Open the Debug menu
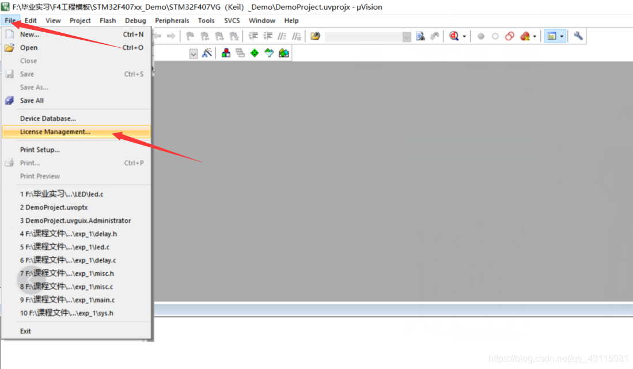This screenshot has width=633, height=369. [135, 21]
